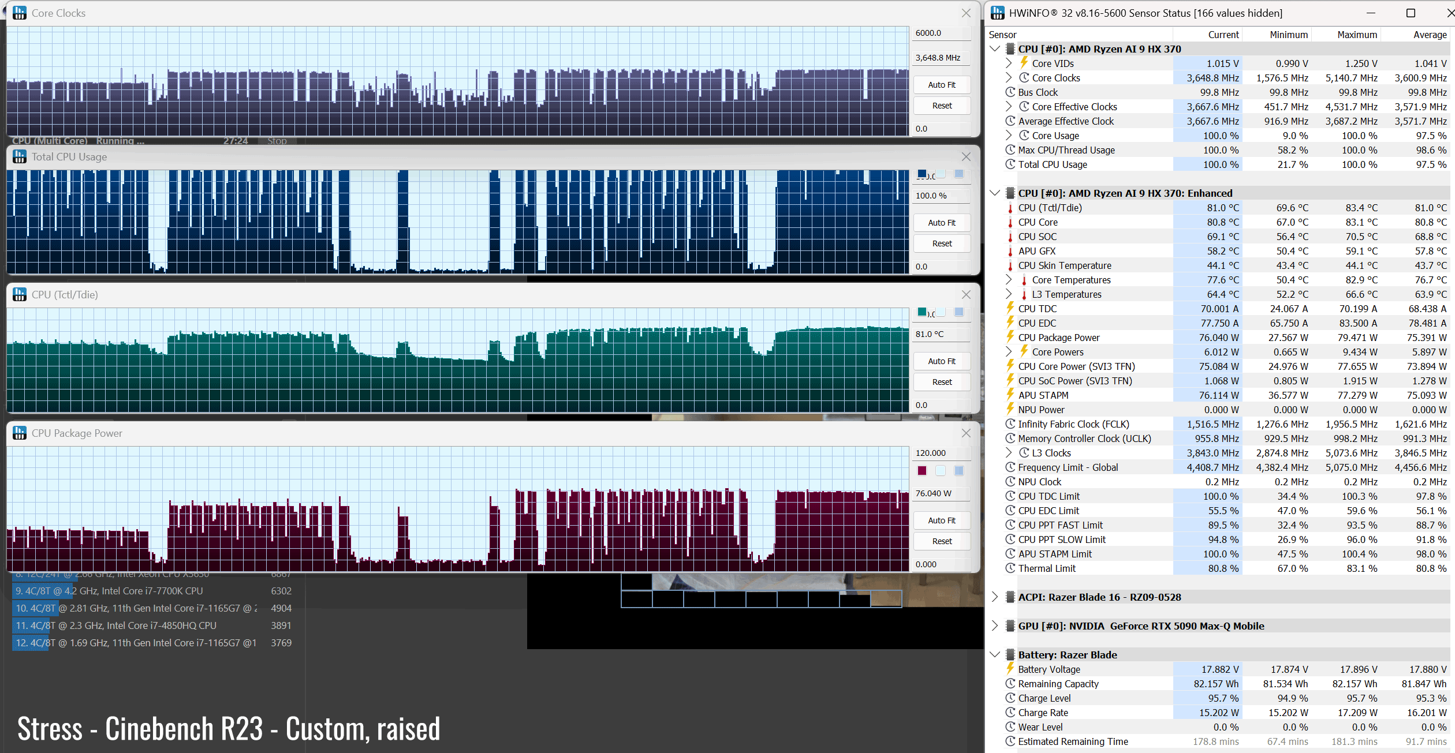The height and width of the screenshot is (753, 1455).
Task: Open the dark blue color swatch in Total CPU Usage
Action: click(x=922, y=174)
